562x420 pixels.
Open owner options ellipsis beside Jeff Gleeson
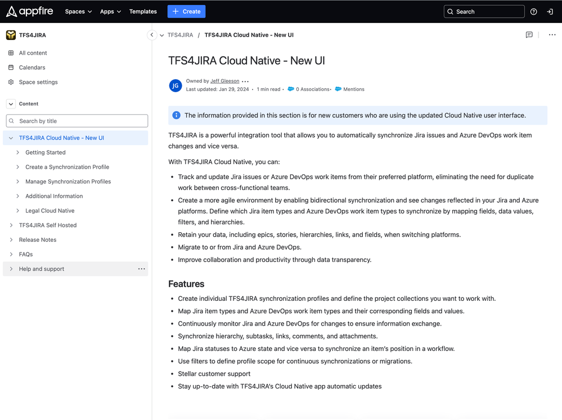pos(245,82)
